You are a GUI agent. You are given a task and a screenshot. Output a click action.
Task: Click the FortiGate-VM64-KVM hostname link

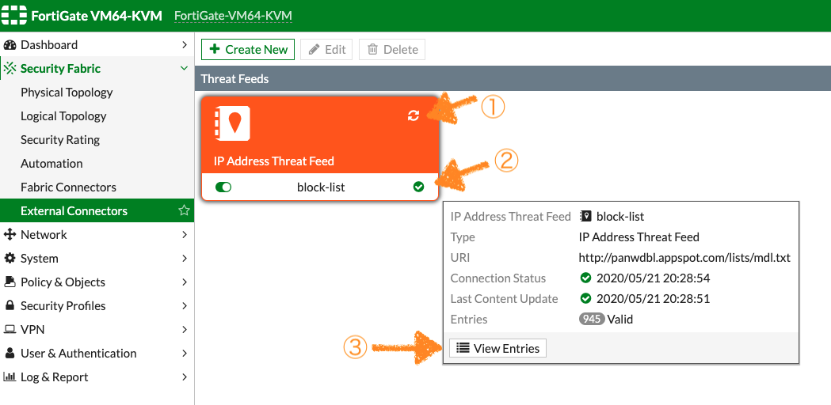point(233,16)
